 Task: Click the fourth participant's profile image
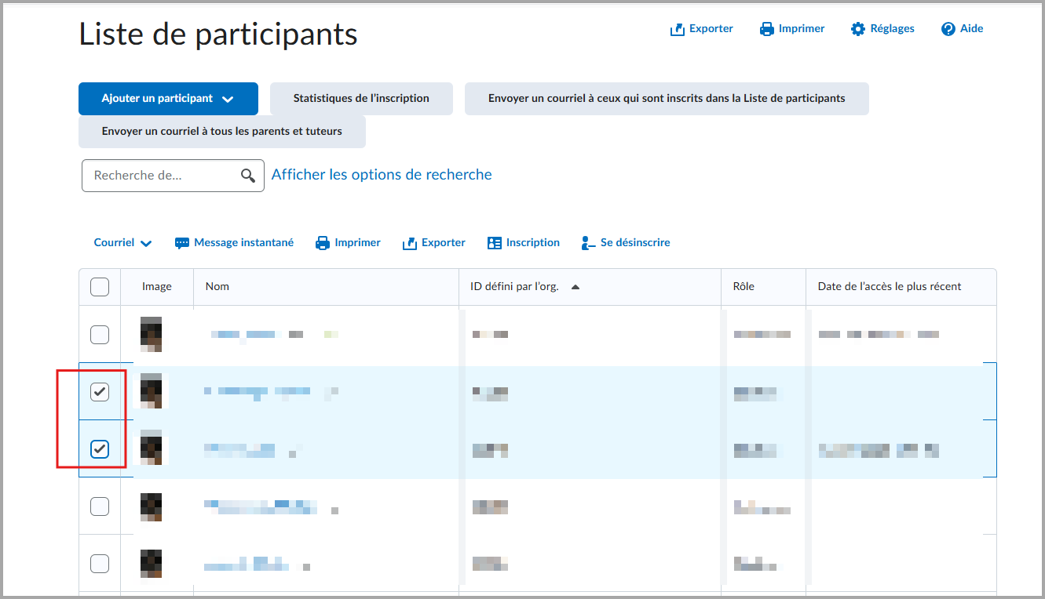point(152,506)
